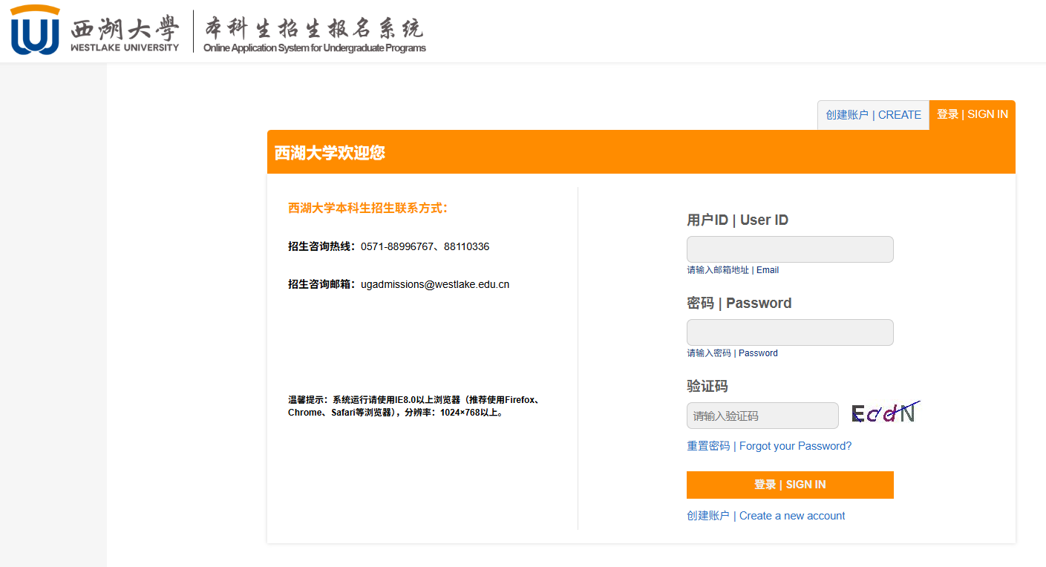
Task: Click the 请输入邮箱地址 | Email hint text
Action: (733, 270)
